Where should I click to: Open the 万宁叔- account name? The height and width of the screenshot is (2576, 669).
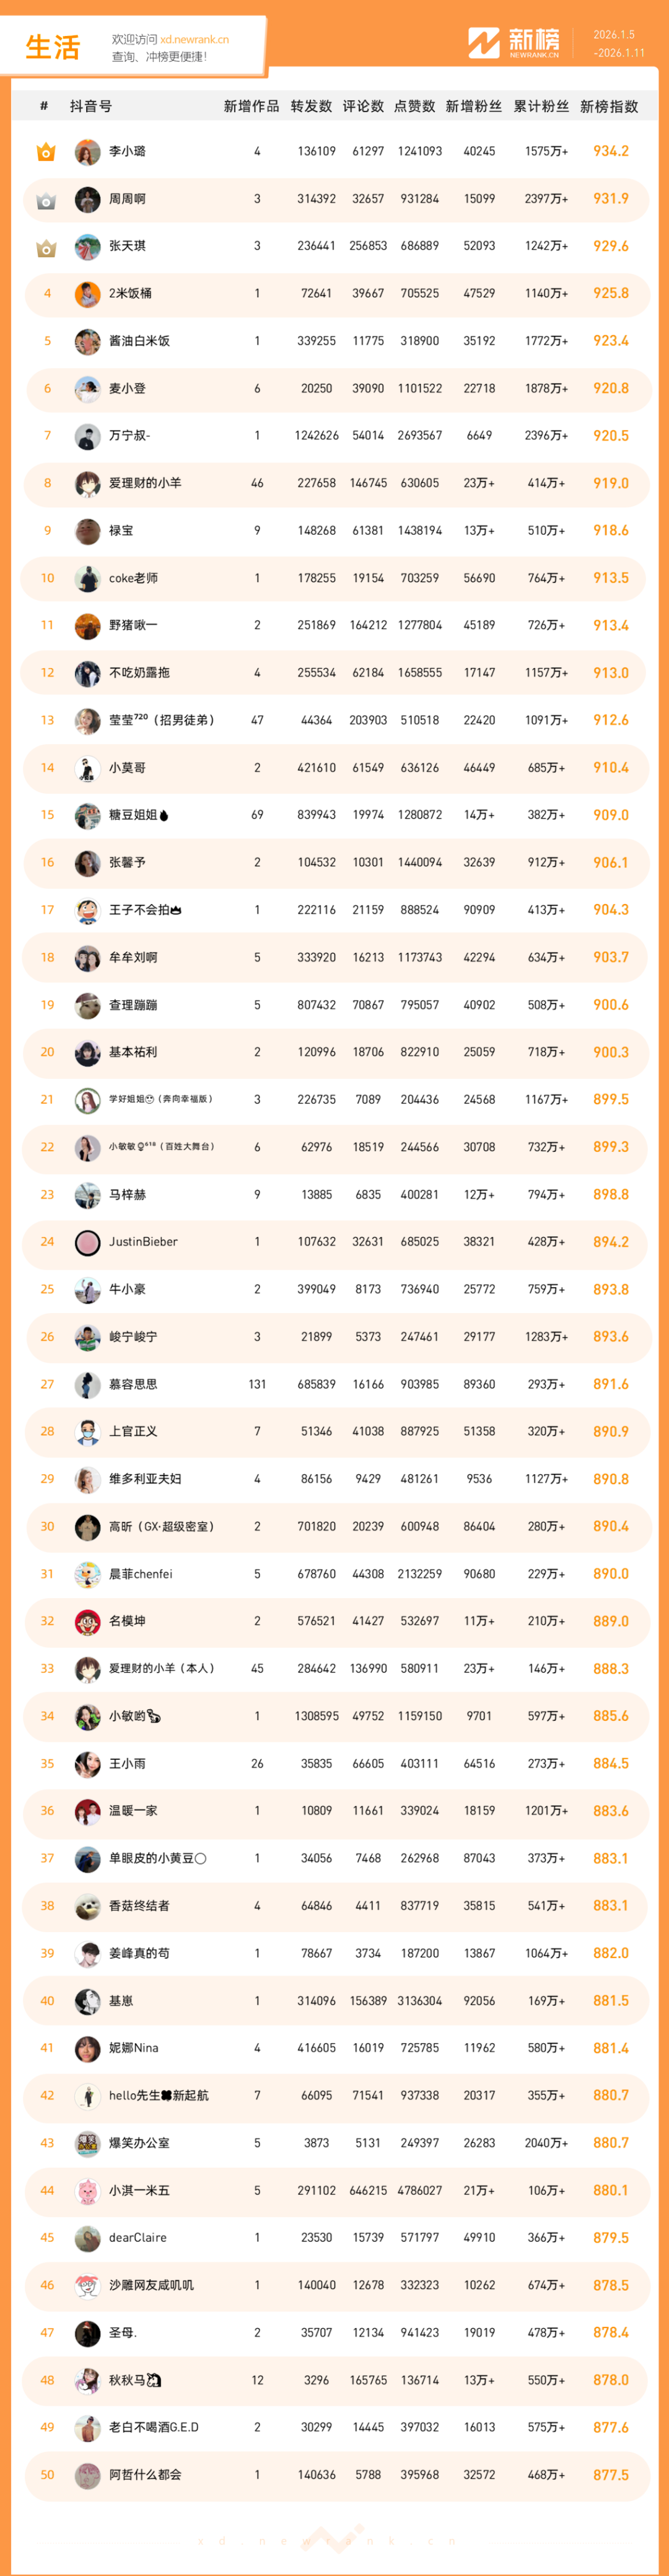130,436
